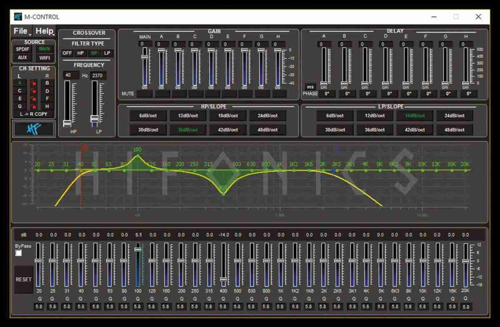Open the File menu

tap(21, 31)
